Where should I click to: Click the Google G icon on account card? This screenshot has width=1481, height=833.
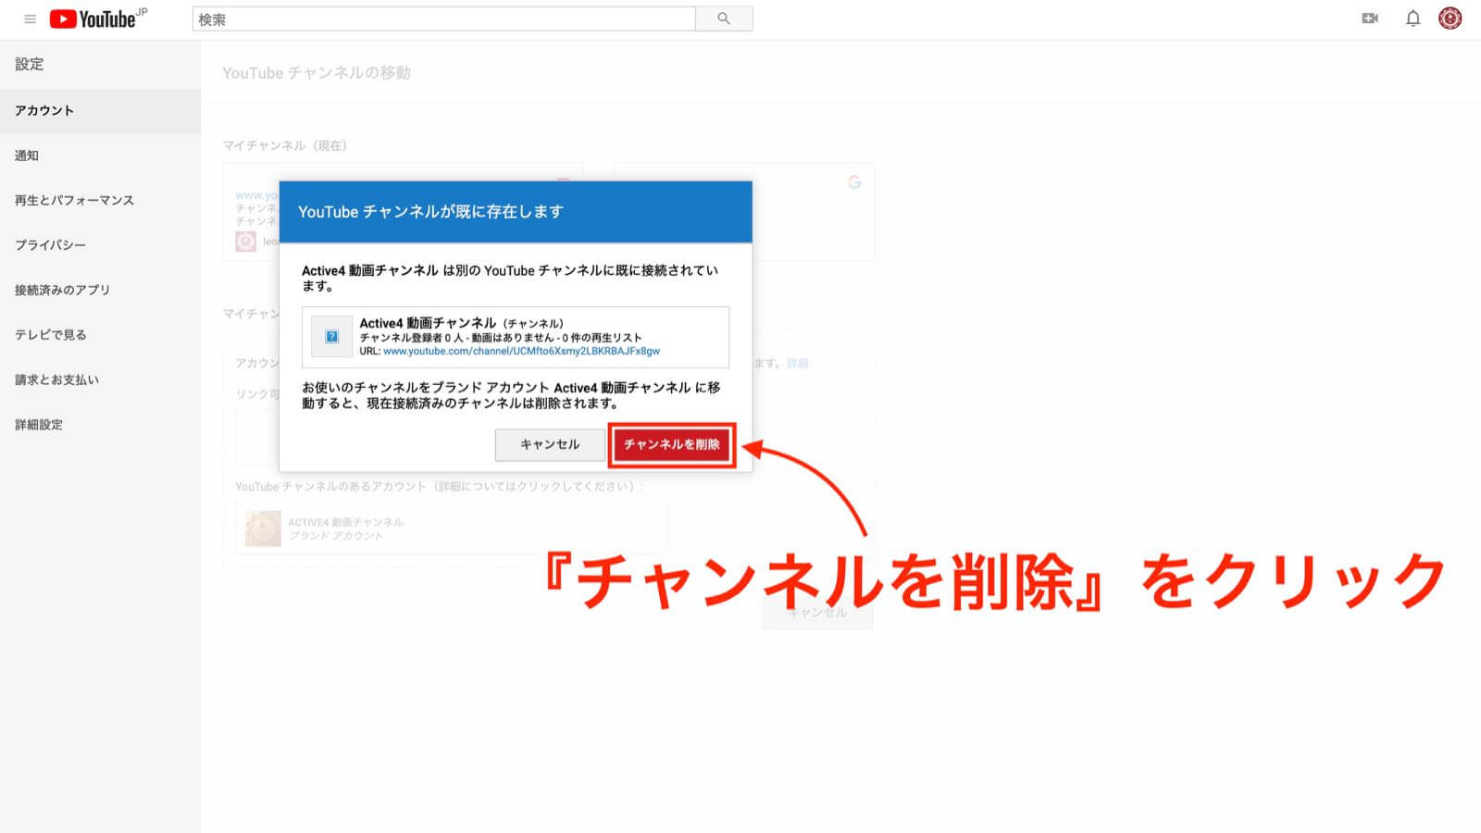pos(854,182)
